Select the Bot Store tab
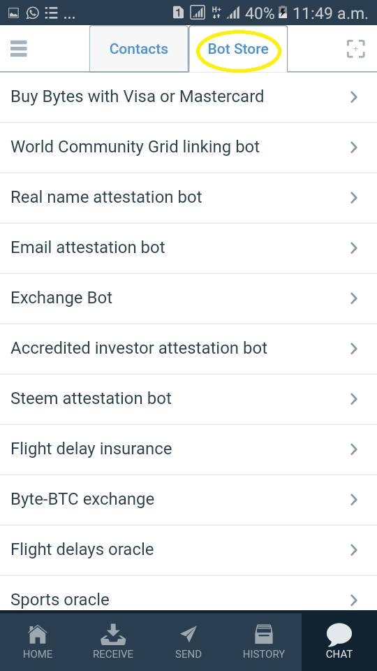The image size is (377, 671). (238, 49)
